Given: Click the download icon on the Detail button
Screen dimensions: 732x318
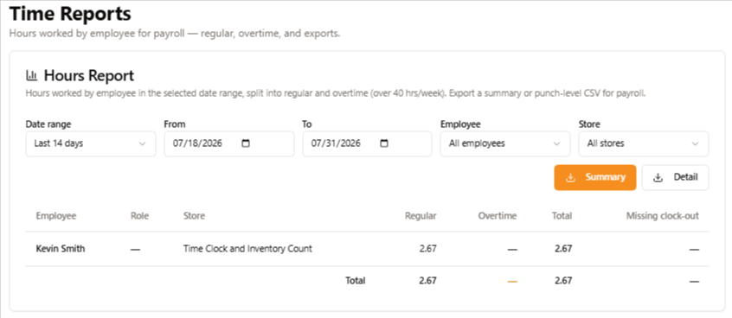Looking at the screenshot, I should pyautogui.click(x=658, y=178).
